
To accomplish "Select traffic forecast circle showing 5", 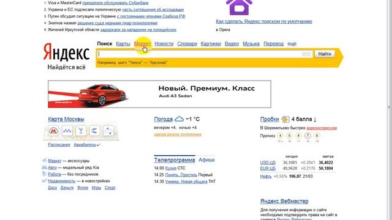I will pyautogui.click(x=289, y=136).
